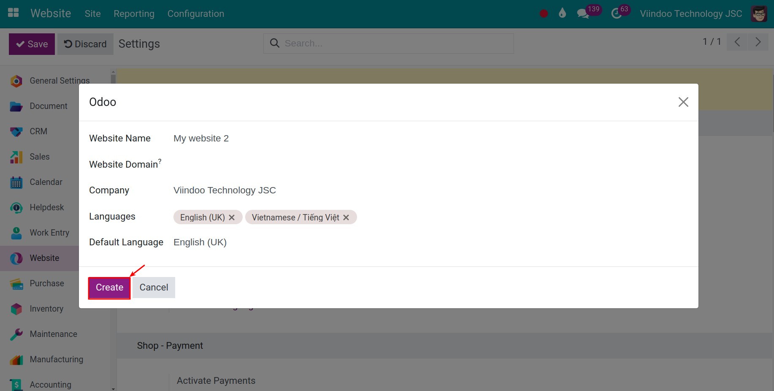
Task: Click the Cancel button in dialog
Action: 154,288
